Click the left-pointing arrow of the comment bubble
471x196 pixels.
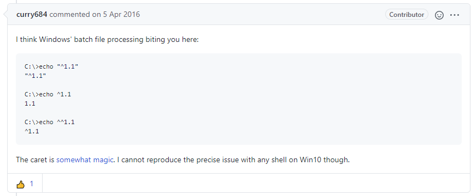tap(5, 14)
